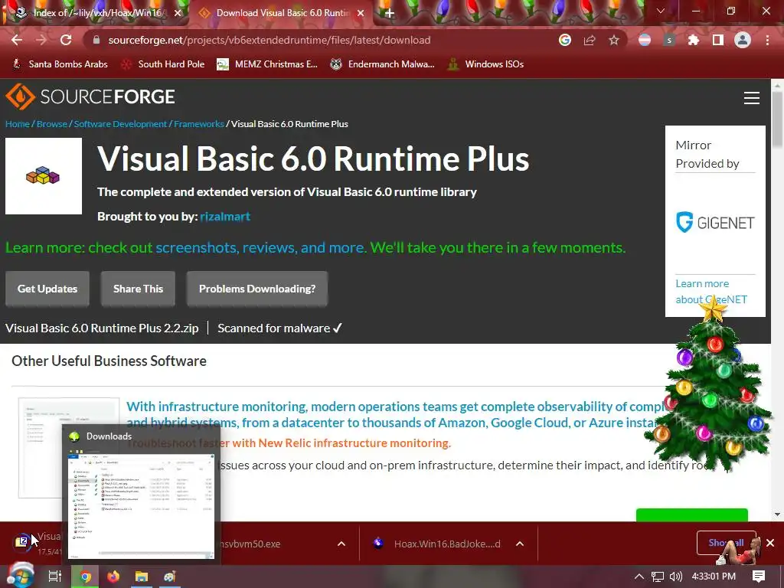Open 'South Hard Pole' bookmark

click(x=163, y=64)
